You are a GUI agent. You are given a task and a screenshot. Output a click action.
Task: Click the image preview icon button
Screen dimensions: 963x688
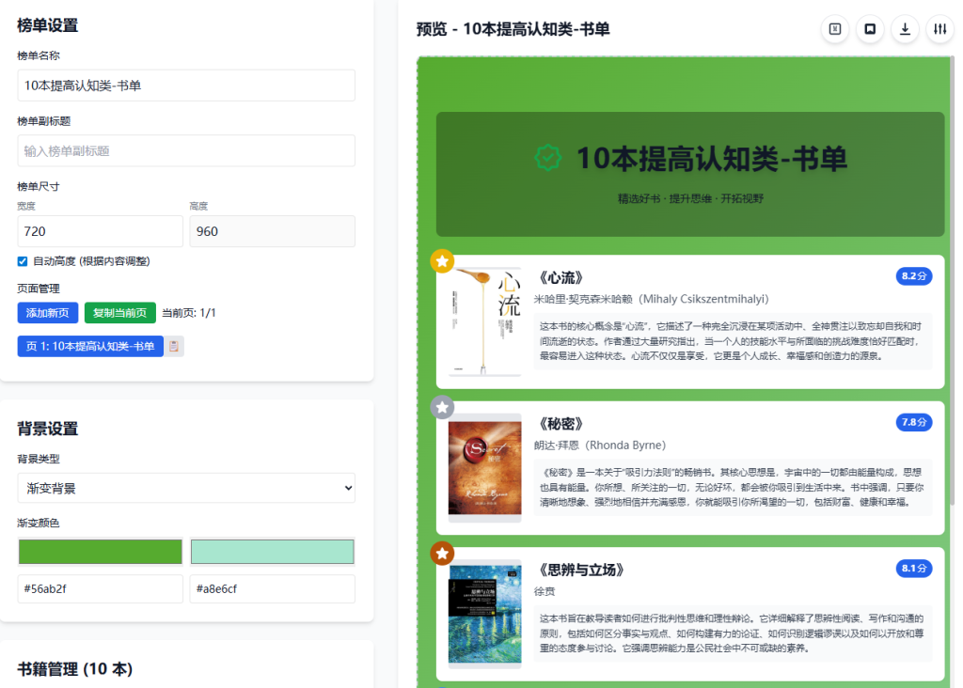tap(870, 29)
